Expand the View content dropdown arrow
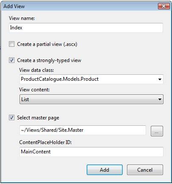 click(160, 99)
